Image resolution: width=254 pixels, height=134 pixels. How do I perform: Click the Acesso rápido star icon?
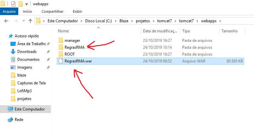pyautogui.click(x=11, y=36)
